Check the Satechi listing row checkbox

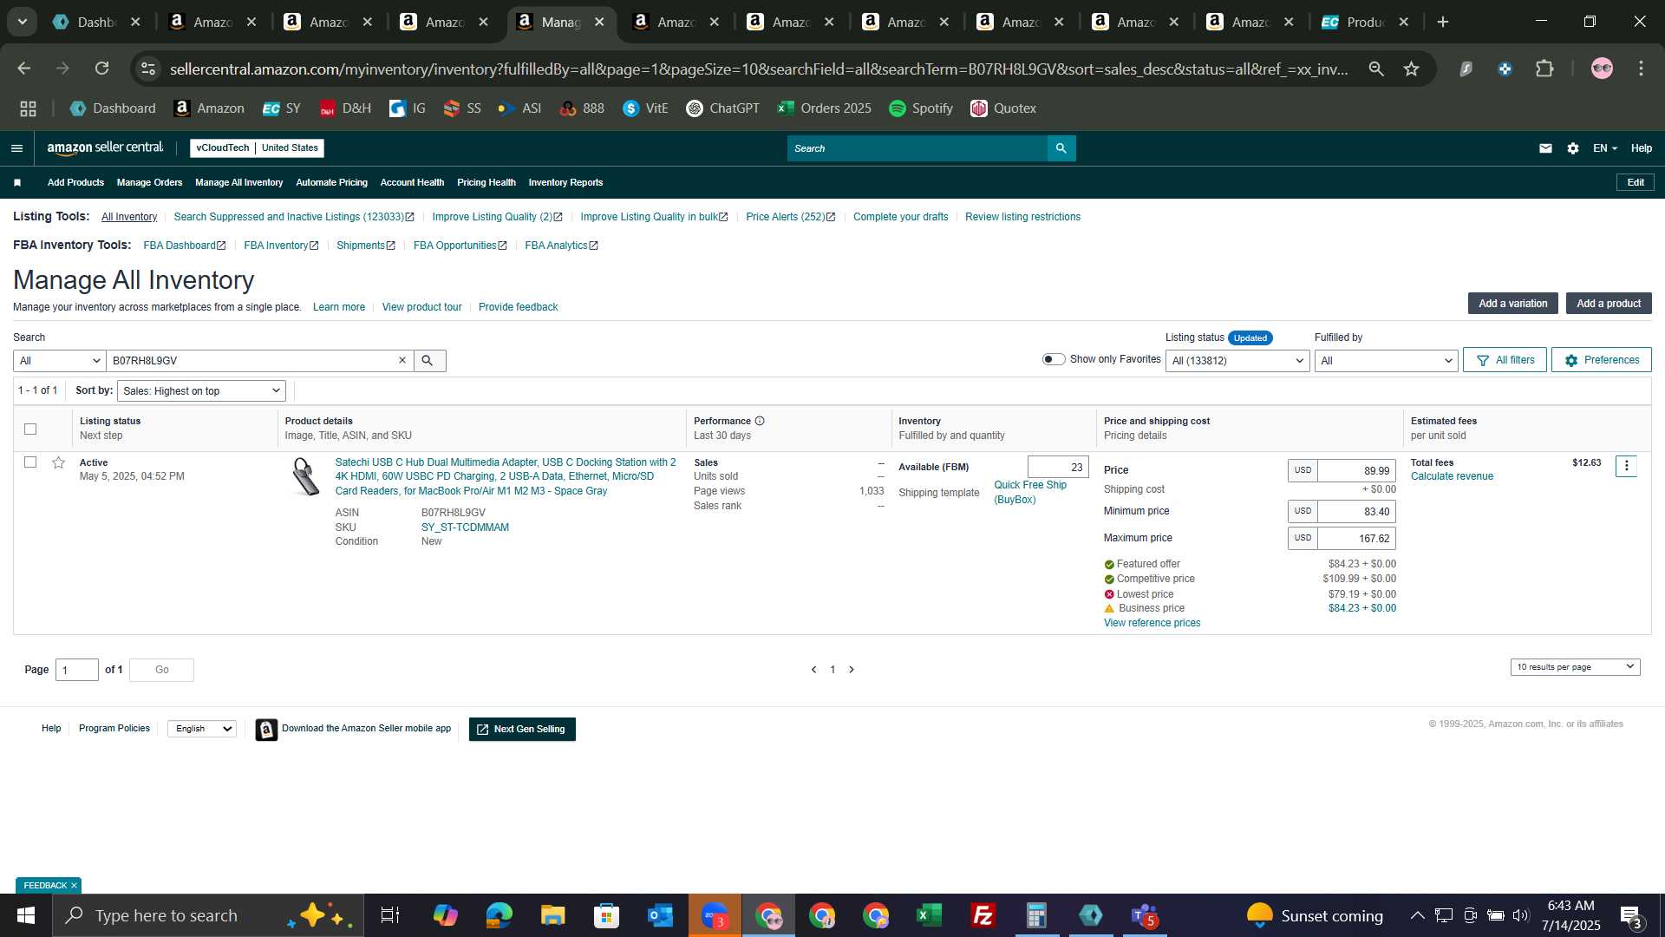point(30,463)
